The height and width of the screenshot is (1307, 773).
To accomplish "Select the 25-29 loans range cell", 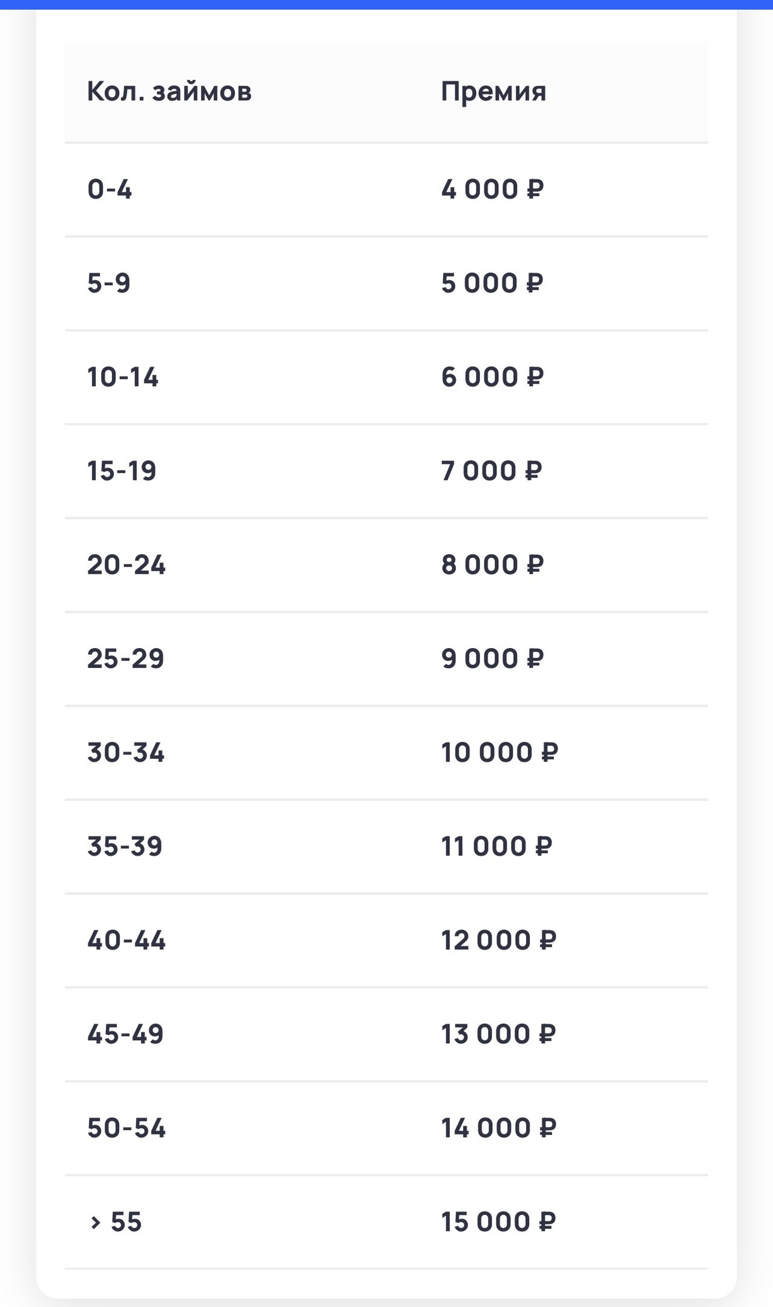I will coord(125,658).
